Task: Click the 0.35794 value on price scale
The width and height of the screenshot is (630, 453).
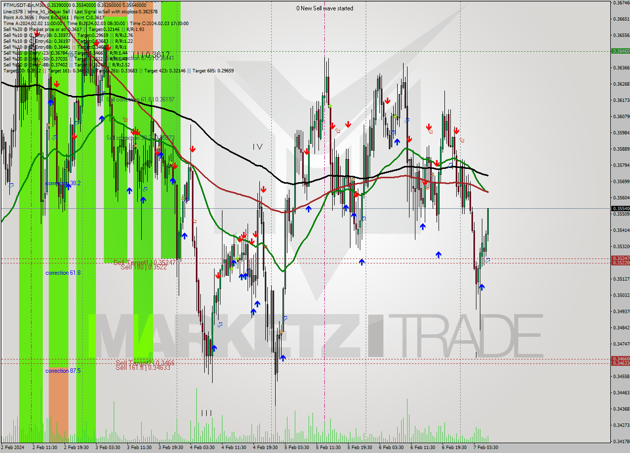Action: [621, 165]
